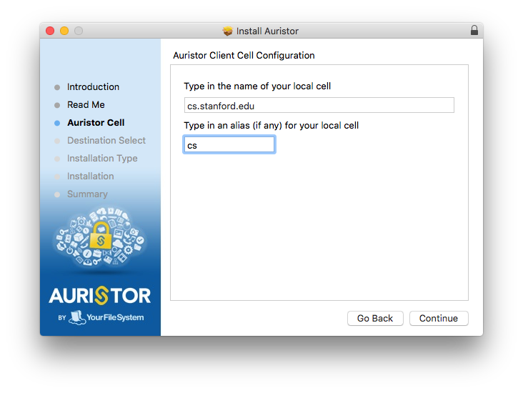Click the cloud and padlock AuriStor artwork
This screenshot has height=393, width=523.
tap(100, 239)
